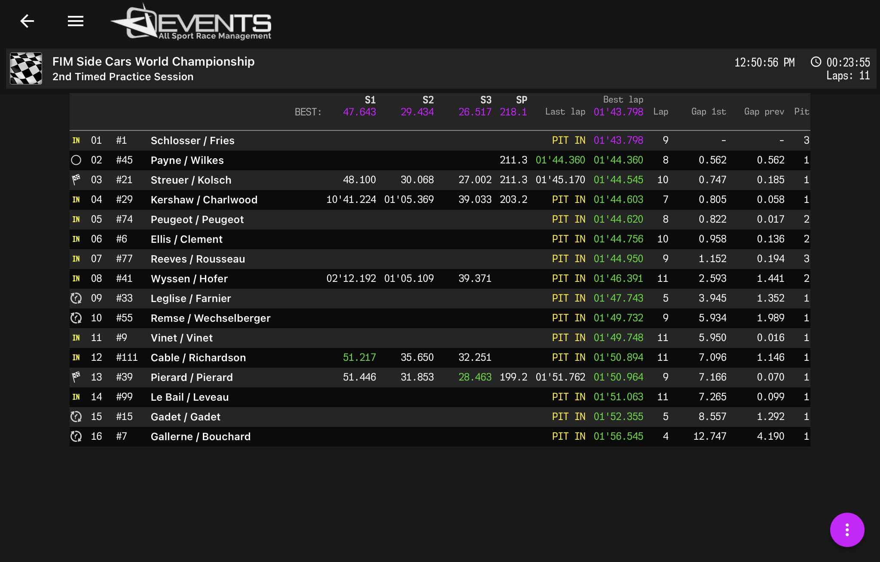Click best speed value 218.1
This screenshot has width=880, height=562.
[513, 112]
